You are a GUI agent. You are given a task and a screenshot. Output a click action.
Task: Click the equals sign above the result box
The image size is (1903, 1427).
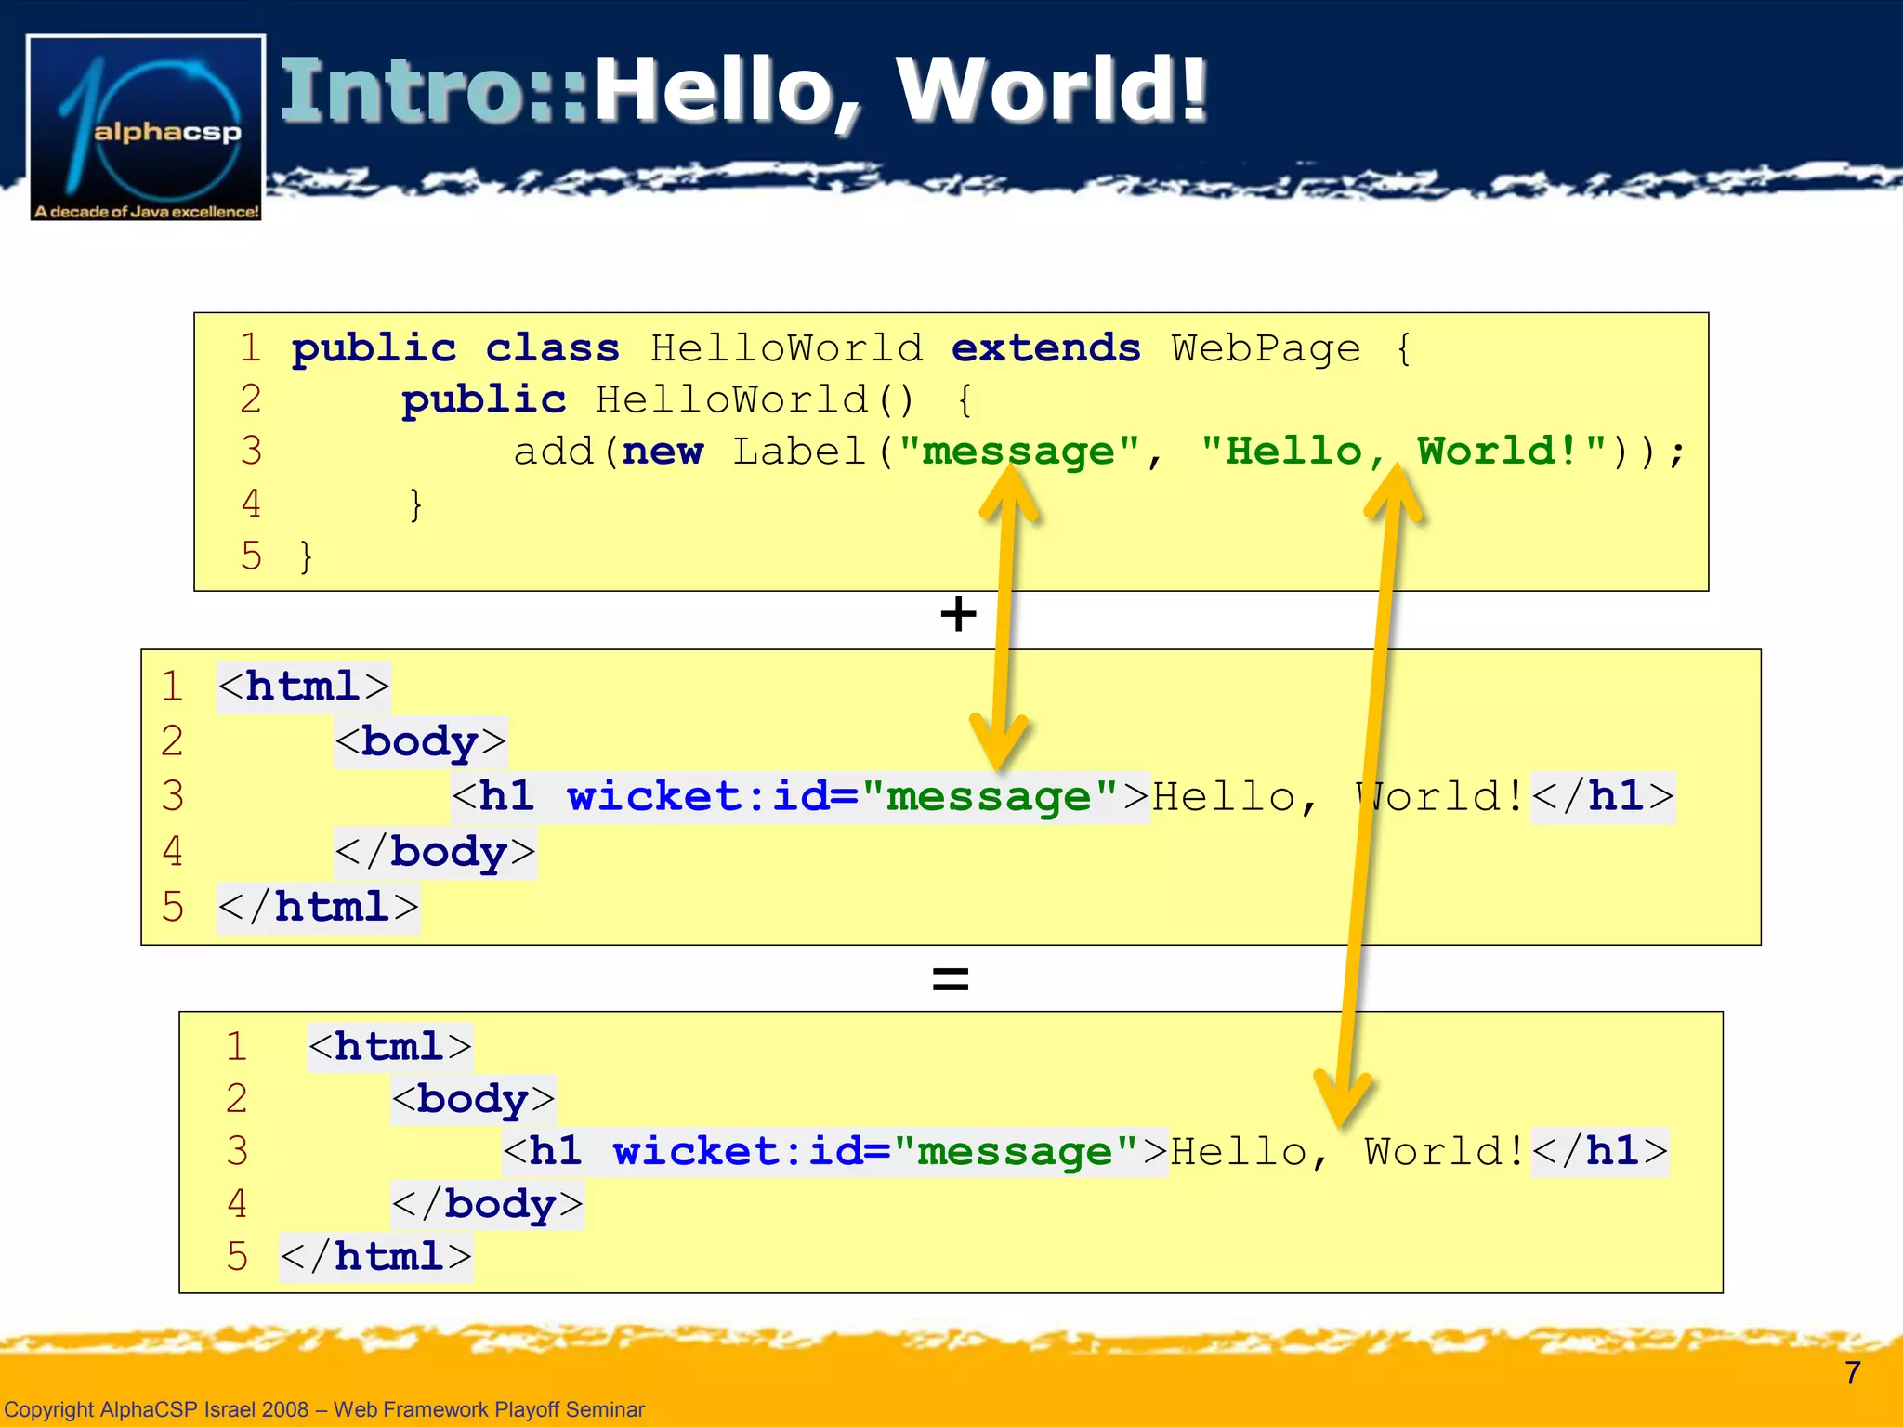pyautogui.click(x=950, y=978)
